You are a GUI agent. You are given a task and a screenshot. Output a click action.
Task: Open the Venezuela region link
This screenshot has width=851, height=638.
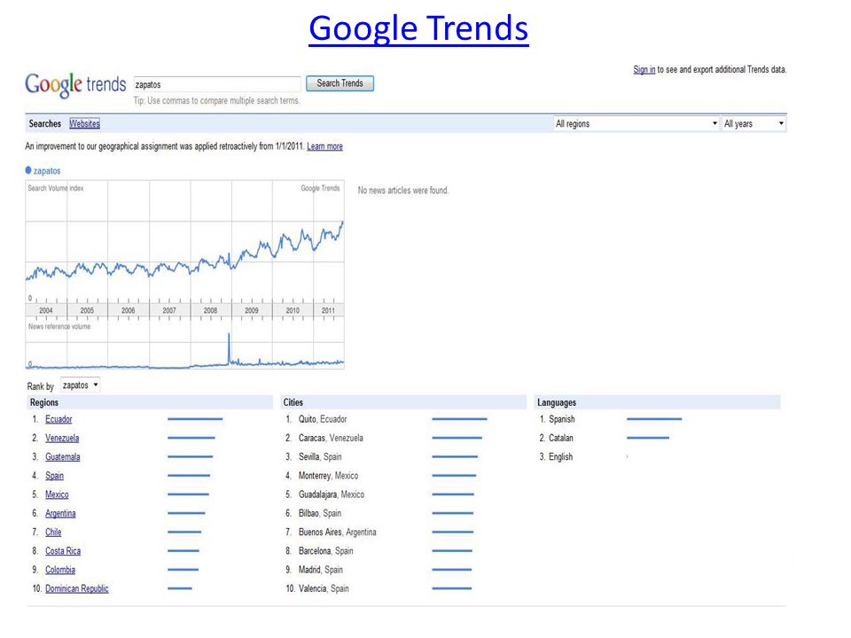(62, 439)
